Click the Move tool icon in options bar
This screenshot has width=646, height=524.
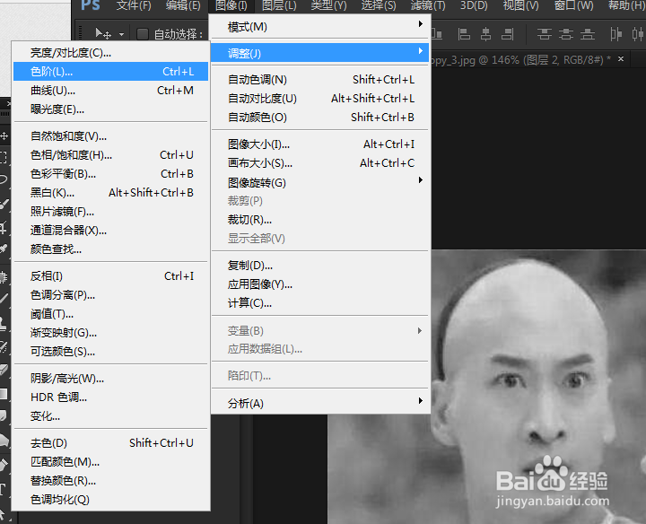coord(102,34)
